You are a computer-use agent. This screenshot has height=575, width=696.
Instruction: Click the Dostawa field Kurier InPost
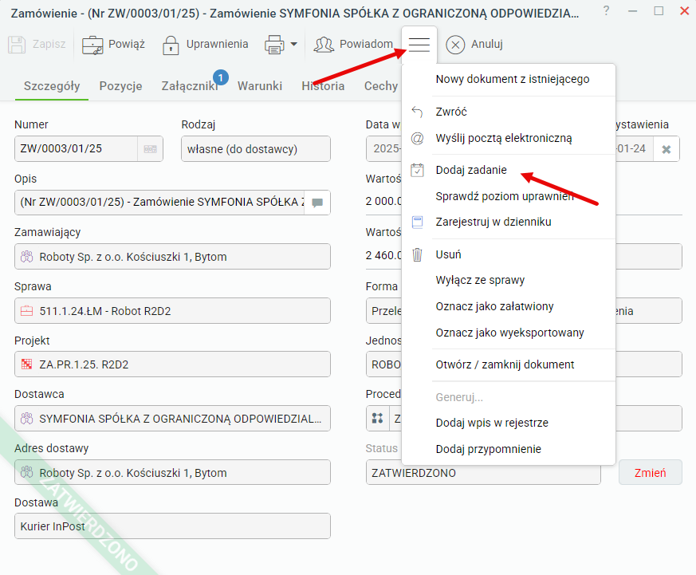(172, 526)
